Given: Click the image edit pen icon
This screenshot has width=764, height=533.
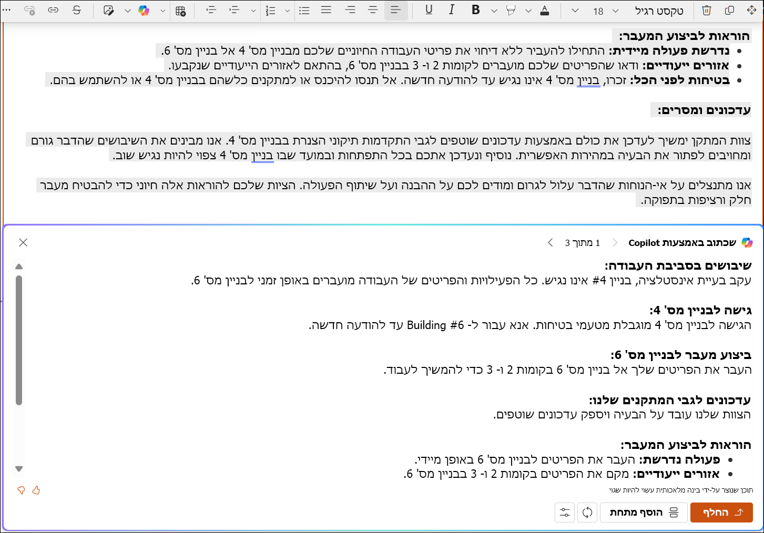Looking at the screenshot, I should point(108,11).
